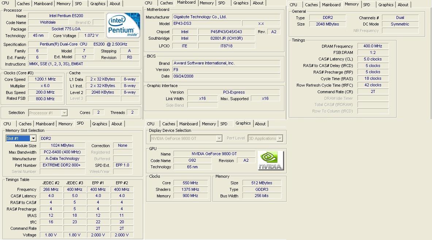Click the Part Number EXTREME DDR2 800+ field
The width and height of the screenshot is (432, 240).
[x=61, y=165]
